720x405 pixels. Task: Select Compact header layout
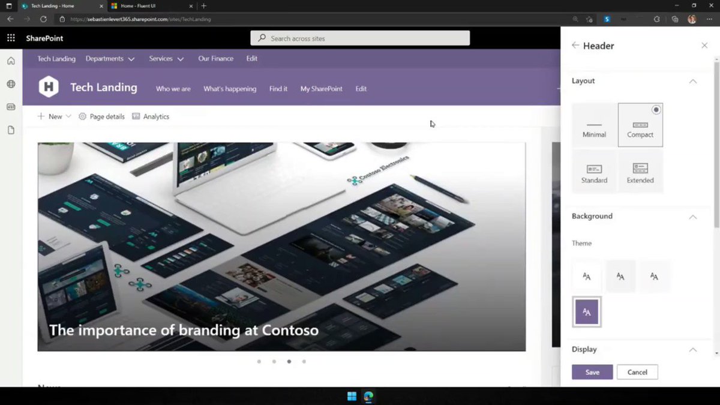(x=640, y=125)
